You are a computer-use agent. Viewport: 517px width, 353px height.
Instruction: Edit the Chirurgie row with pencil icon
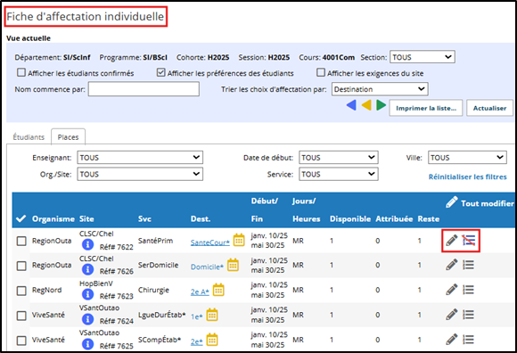[451, 290]
